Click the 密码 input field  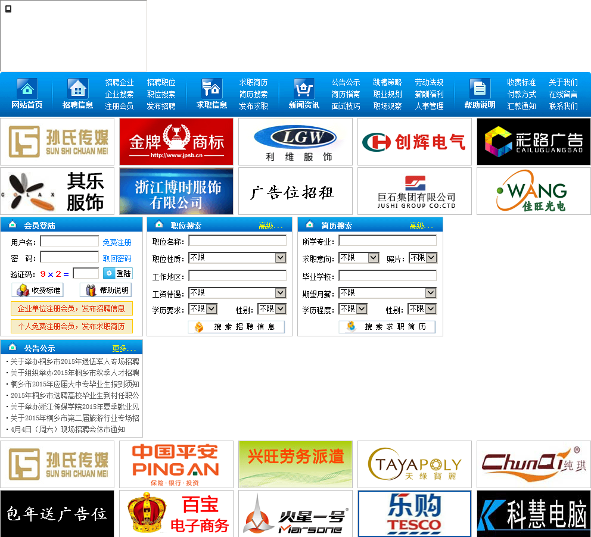click(x=69, y=257)
